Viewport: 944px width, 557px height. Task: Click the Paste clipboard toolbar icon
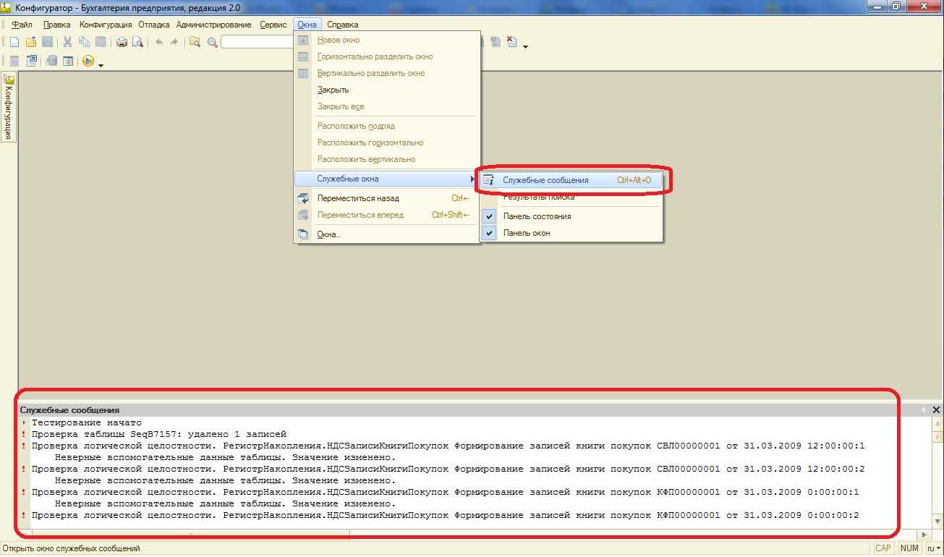(101, 42)
